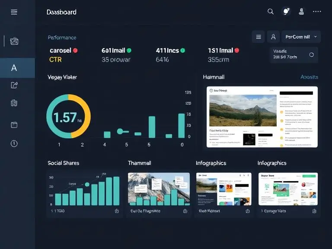Open the second Infographics thumbnail with green button
Viewport: 332px width, 249px height.
(288, 189)
